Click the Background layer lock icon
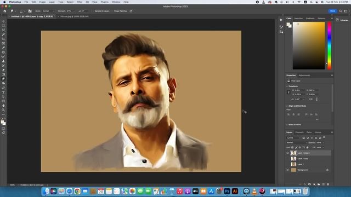Screen dimensions: 351x197 coord(327,170)
